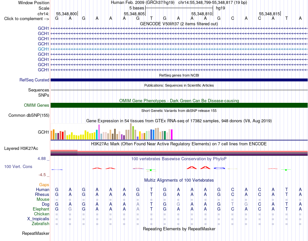Click the 'GENCODE V50lift37 (2 items filtered out)' title
Screen dimensions: 308x241
point(179,24)
